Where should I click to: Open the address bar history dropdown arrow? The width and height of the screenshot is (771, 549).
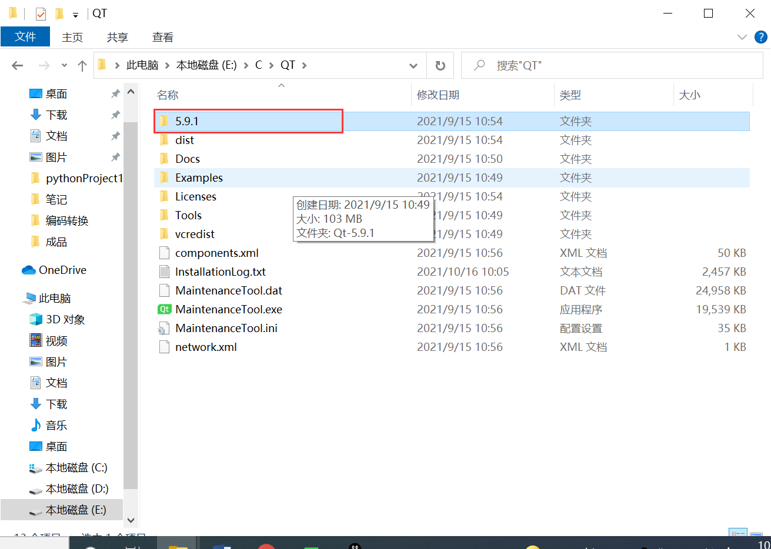413,65
